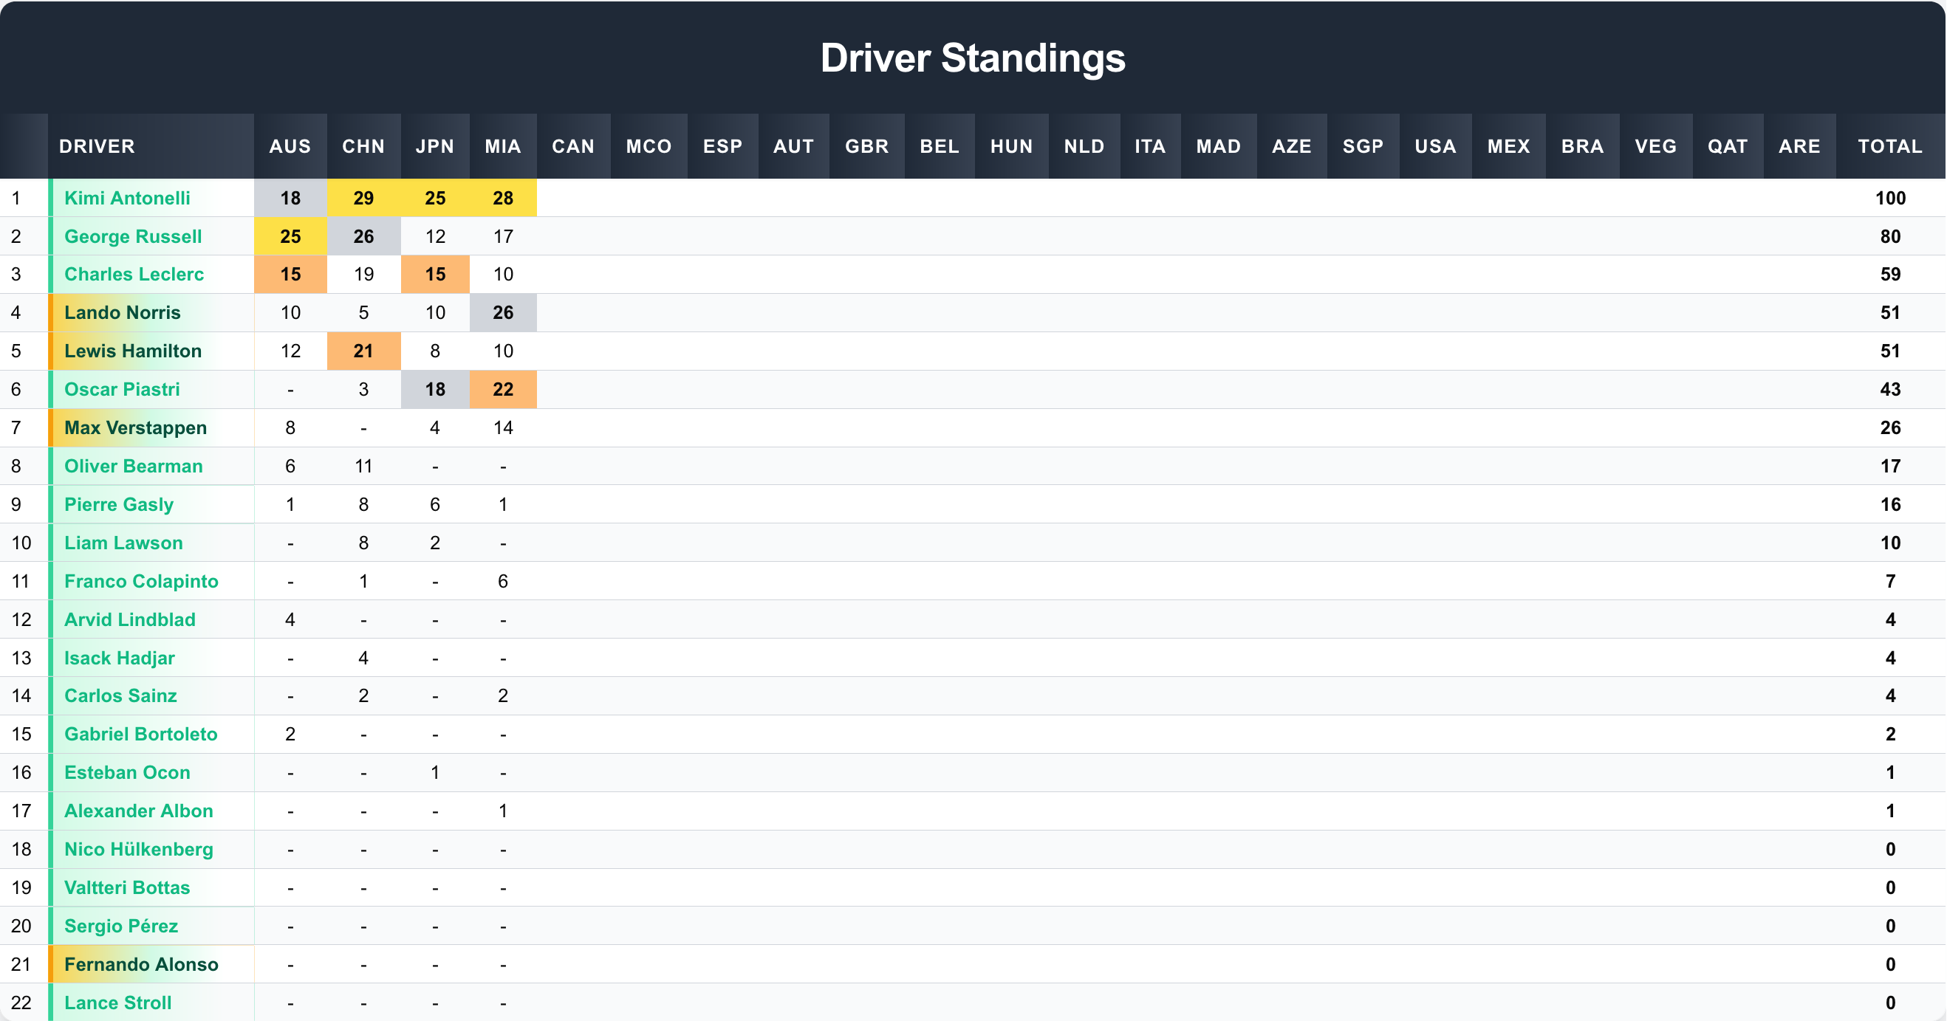Screen dimensions: 1947x1021
Task: Click Antonelli's 29-point CHN cell
Action: (363, 198)
